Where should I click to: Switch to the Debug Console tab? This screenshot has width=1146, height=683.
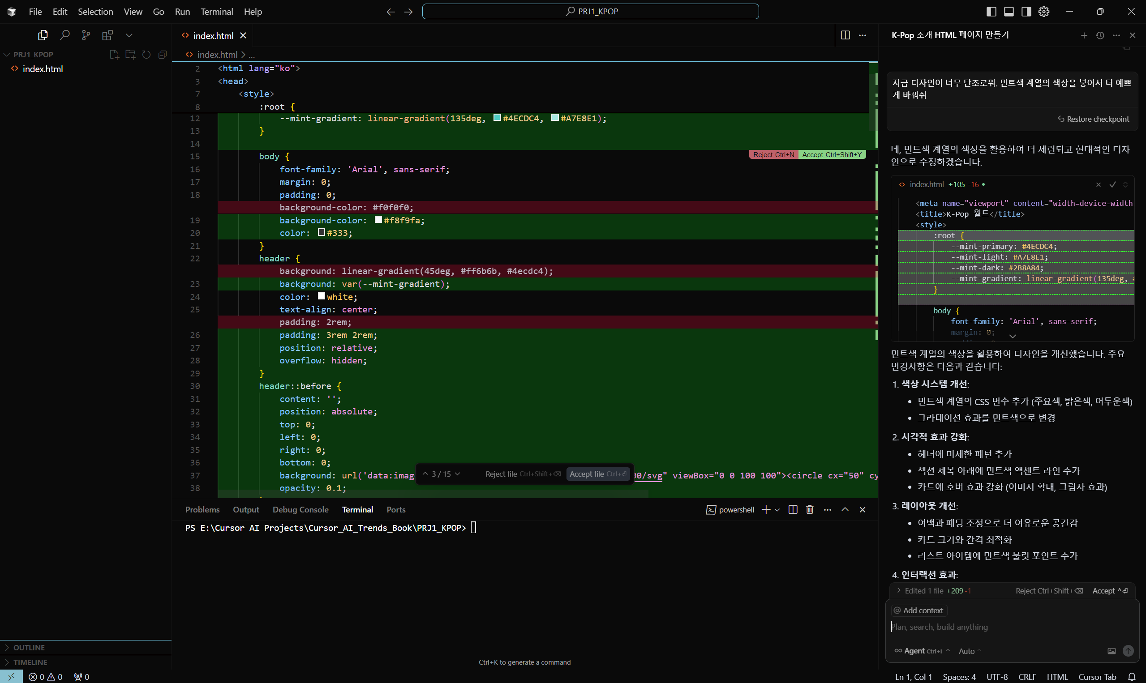[x=300, y=509]
